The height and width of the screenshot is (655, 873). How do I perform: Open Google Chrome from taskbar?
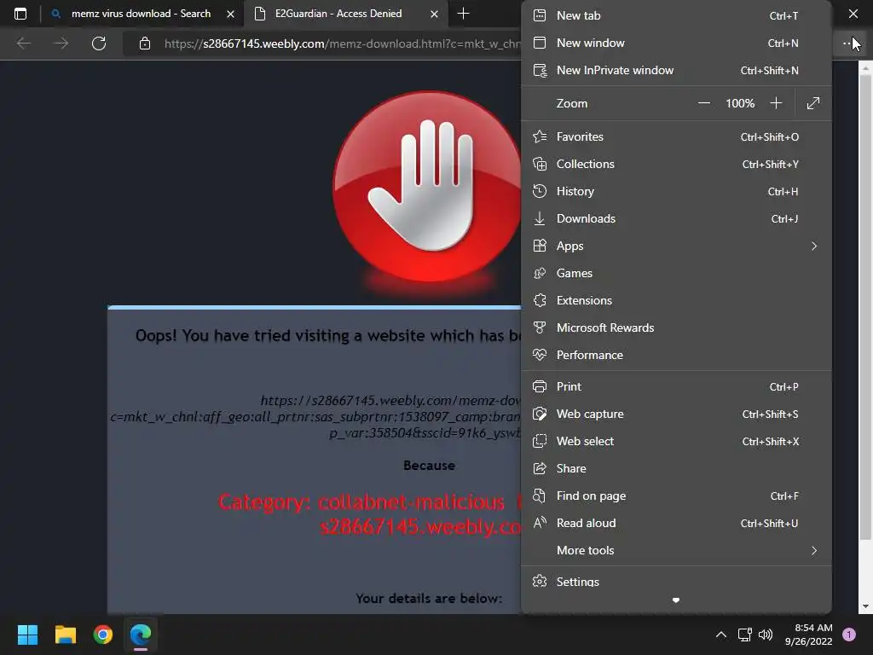coord(103,635)
